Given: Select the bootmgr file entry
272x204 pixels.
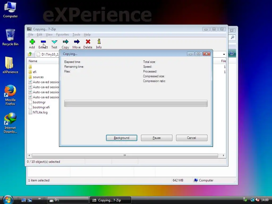Looking at the screenshot, I should (37, 102).
